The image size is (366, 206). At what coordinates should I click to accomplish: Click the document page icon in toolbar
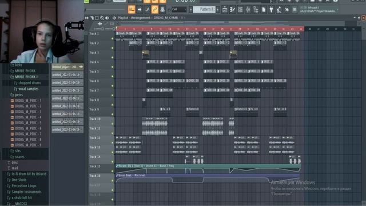(x=264, y=10)
